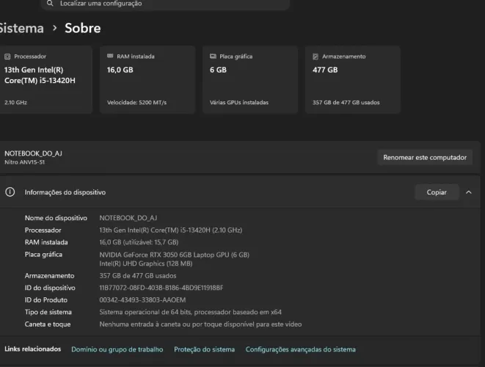Focus the Localizar uma configuração search field

click(166, 4)
